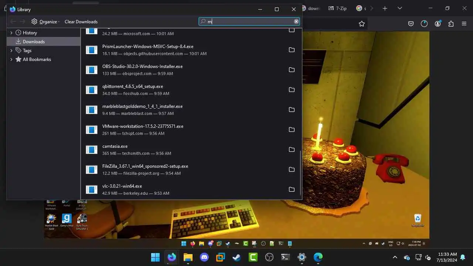Screen dimensions: 473x266
Task: Open OBS Studio from the taskbar
Action: (269, 257)
